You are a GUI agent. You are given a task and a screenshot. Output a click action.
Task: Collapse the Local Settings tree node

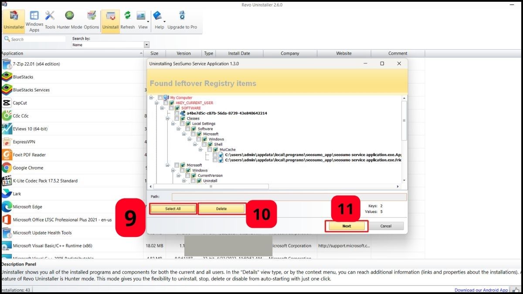point(173,124)
